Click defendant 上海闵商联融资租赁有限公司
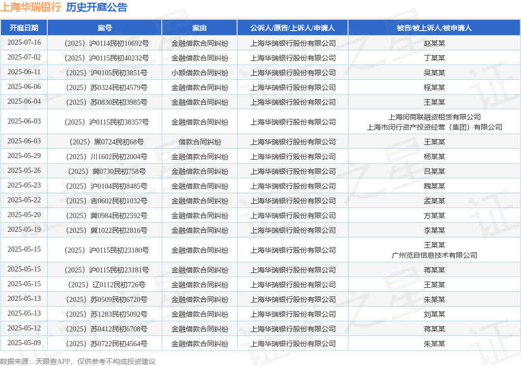Screen dimensions: 521x366 [435, 117]
